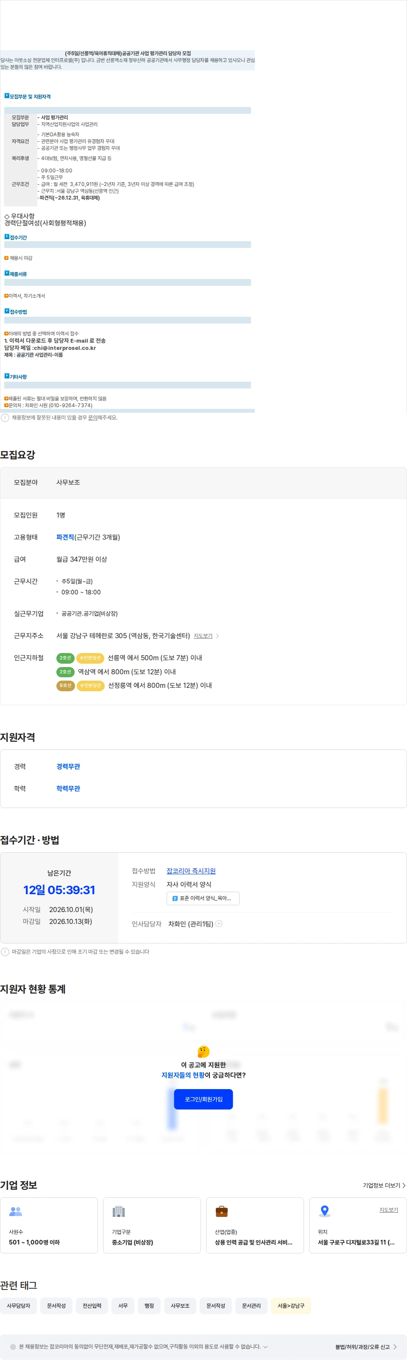Click the 시작일 2026.10.01(목) date
Viewport: 407px width, 1360px height.
(x=71, y=909)
